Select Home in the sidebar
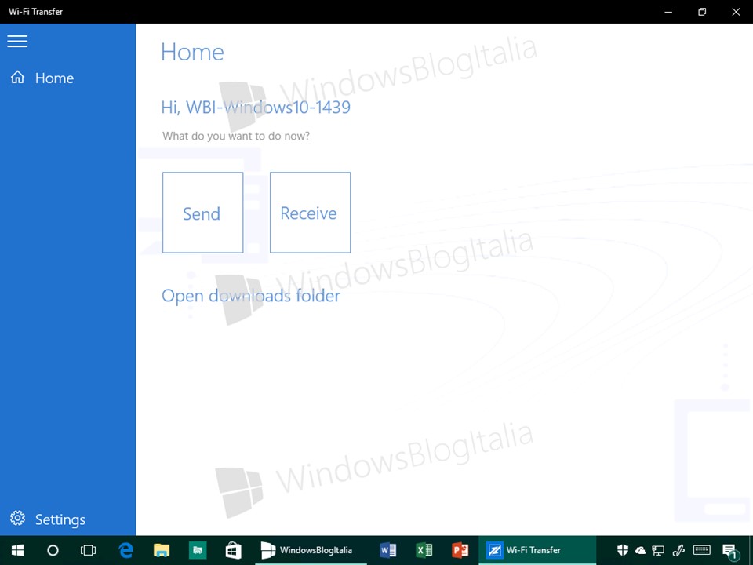This screenshot has height=565, width=753. pos(67,78)
